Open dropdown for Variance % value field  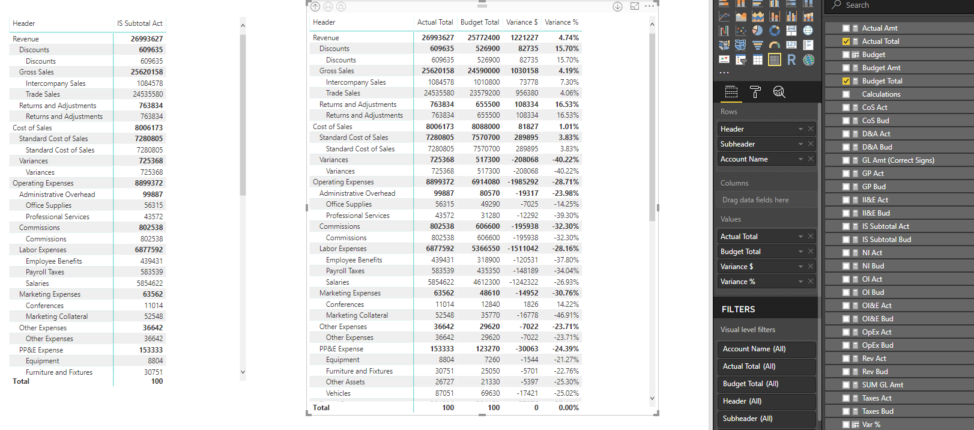800,282
